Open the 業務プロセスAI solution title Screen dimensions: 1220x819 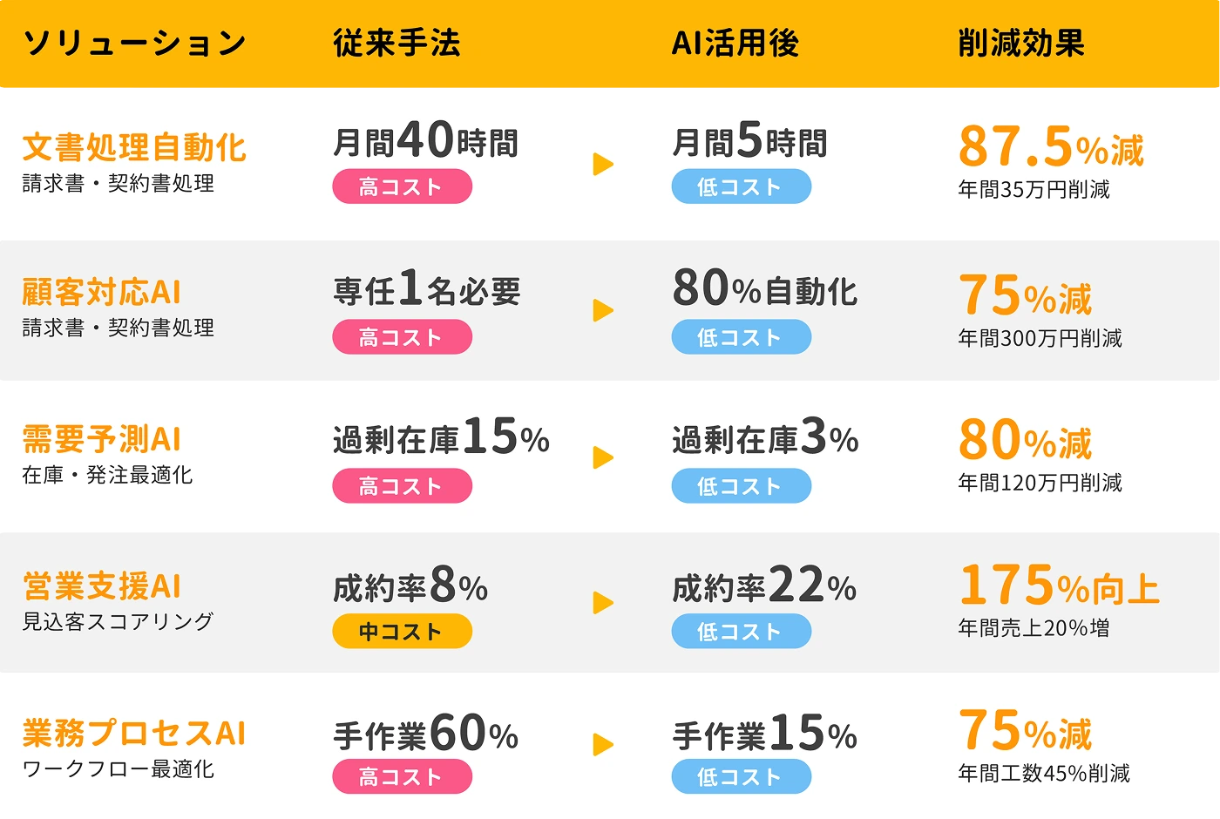click(134, 733)
